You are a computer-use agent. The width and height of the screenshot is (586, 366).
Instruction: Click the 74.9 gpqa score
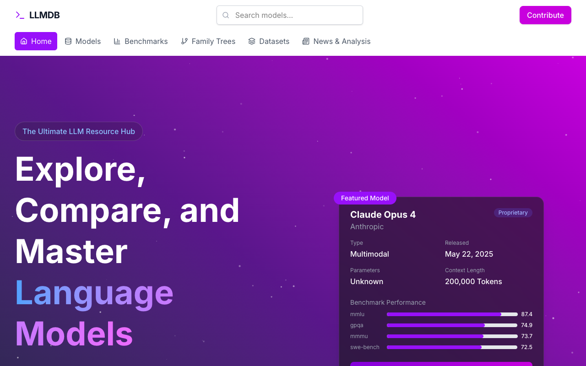point(526,325)
